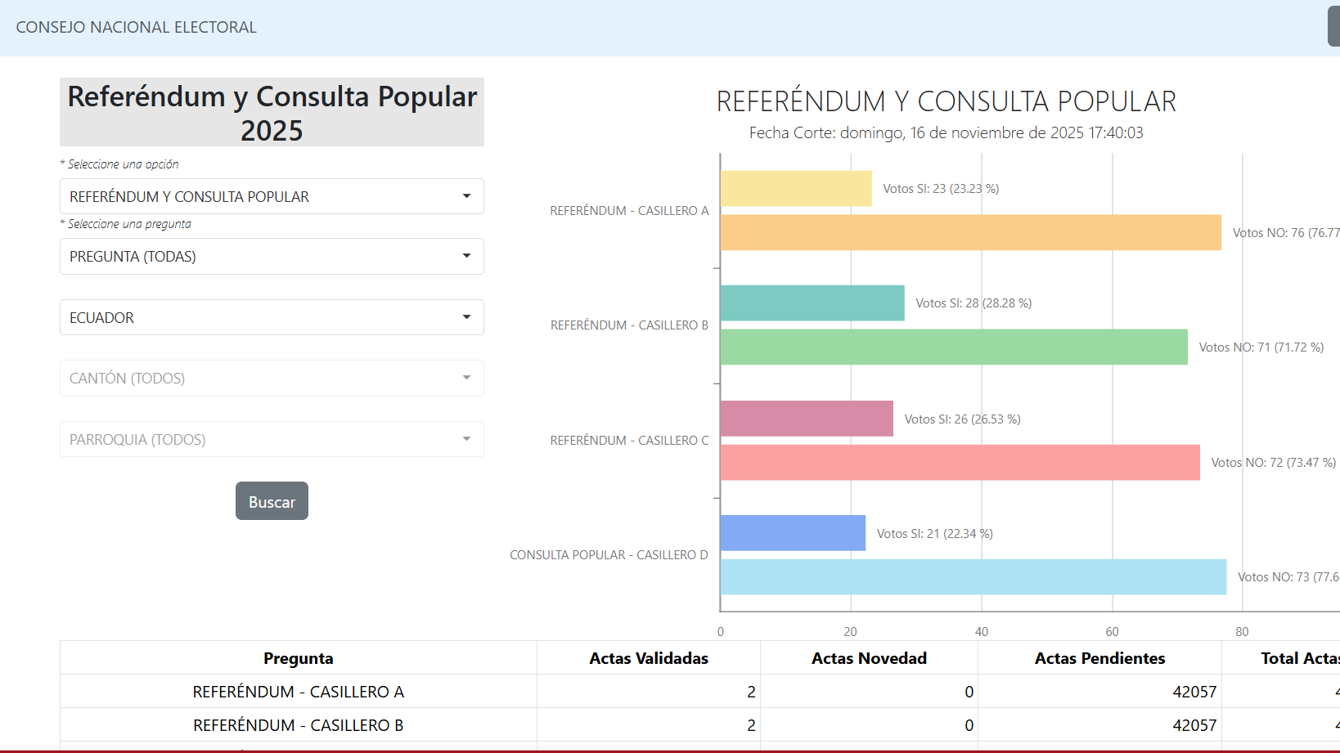Open the ECUADOR province dropdown
The height and width of the screenshot is (753, 1340).
point(271,317)
